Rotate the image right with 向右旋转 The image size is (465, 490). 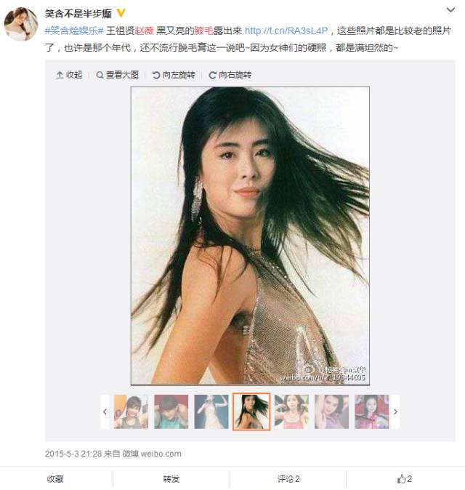[230, 75]
